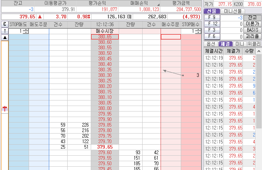This screenshot has height=170, width=262.
Task: Click the volume value 126,163
Action: coord(116,17)
